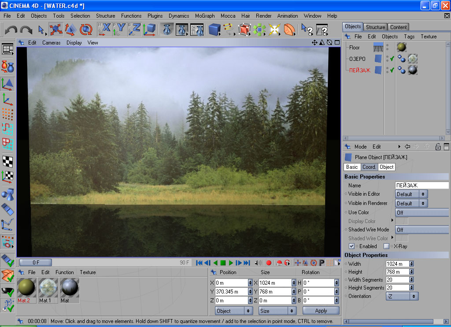Viewport: 451px width, 327px height.
Task: Open the Visible in Editor dropdown
Action: [411, 194]
